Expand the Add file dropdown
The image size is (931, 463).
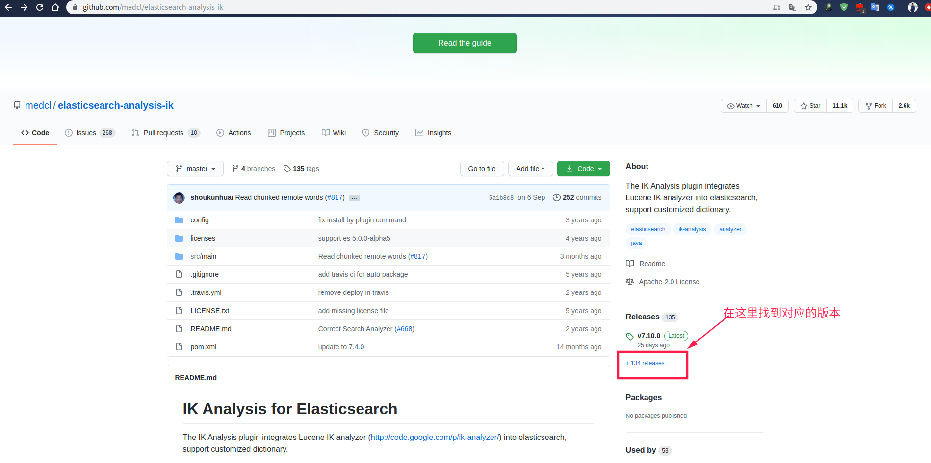tap(530, 169)
